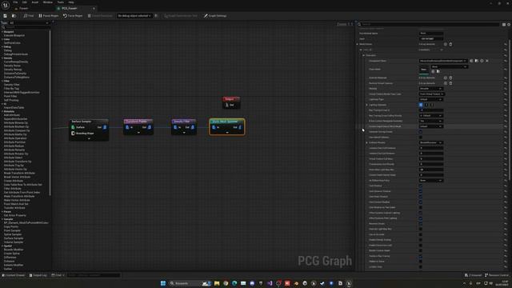Screen dimensions: 512x288
Task: Click Surface Sampler's Bounding Shape pin
Action: (73, 134)
